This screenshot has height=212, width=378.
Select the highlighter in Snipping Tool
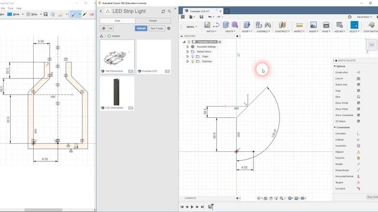(x=84, y=14)
